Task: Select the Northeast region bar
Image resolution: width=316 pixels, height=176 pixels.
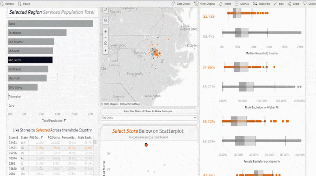Action: click(28, 69)
